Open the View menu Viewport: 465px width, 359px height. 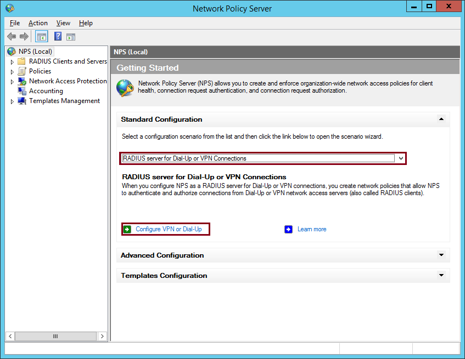[x=63, y=23]
